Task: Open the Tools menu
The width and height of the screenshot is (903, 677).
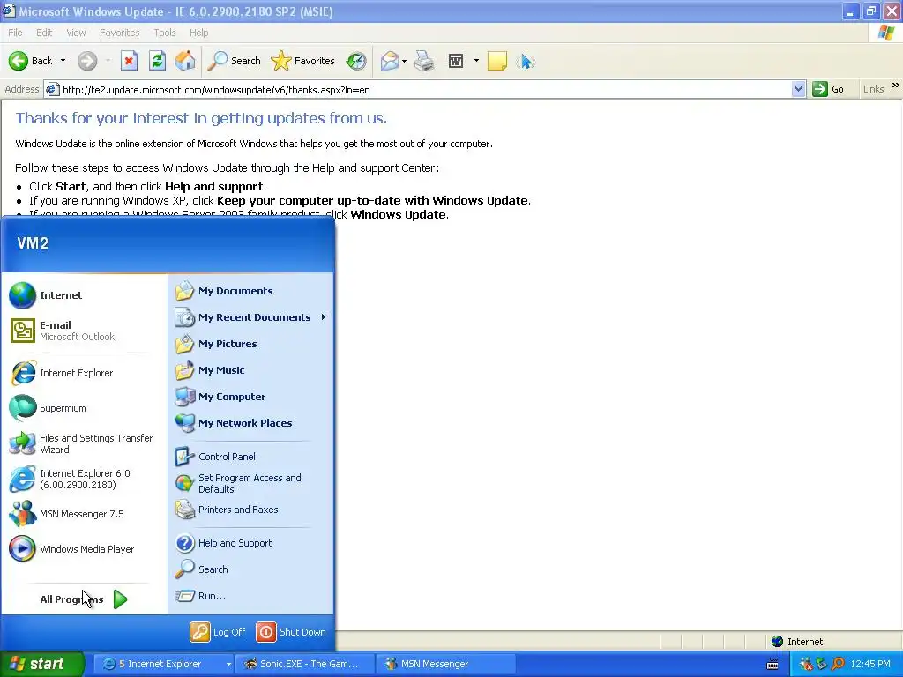Action: [x=165, y=33]
